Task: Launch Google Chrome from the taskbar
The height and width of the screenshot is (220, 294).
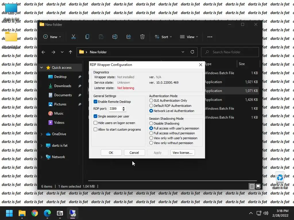Action: click(x=35, y=213)
